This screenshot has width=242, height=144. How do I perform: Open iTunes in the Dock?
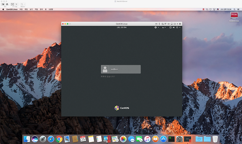coord(147,139)
